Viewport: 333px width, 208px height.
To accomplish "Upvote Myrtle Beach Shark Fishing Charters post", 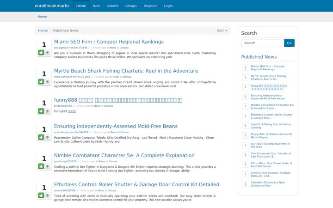I will (x=41, y=81).
